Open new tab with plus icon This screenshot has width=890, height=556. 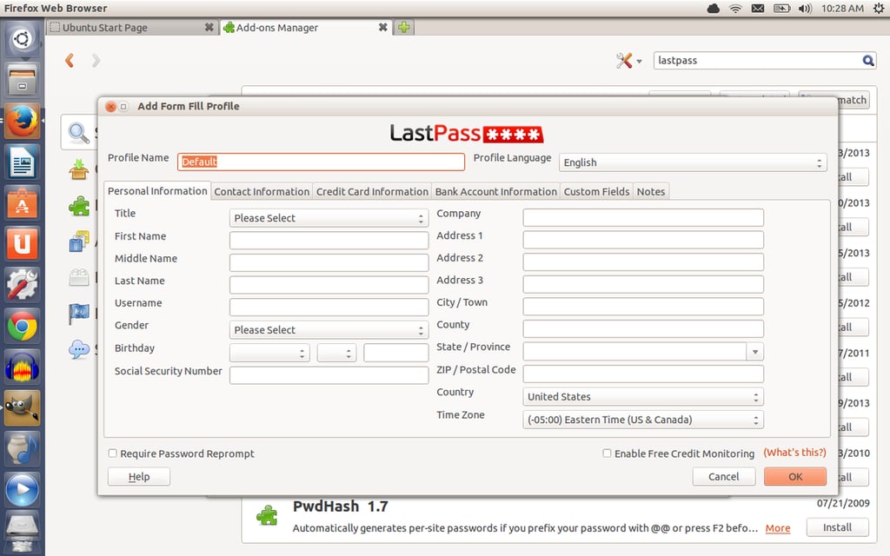pyautogui.click(x=403, y=27)
